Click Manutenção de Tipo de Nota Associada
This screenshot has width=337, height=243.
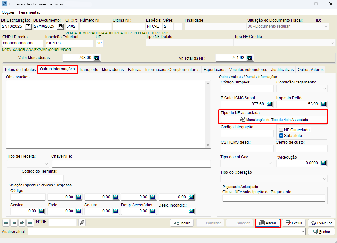(x=274, y=120)
